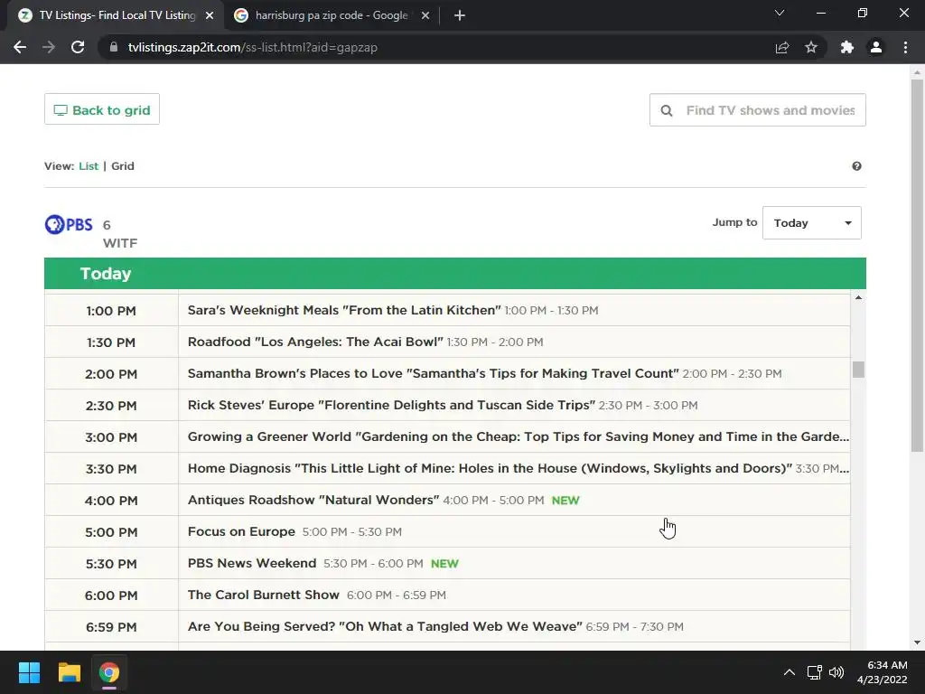Show hidden tray icons chevron
925x694 pixels.
790,672
